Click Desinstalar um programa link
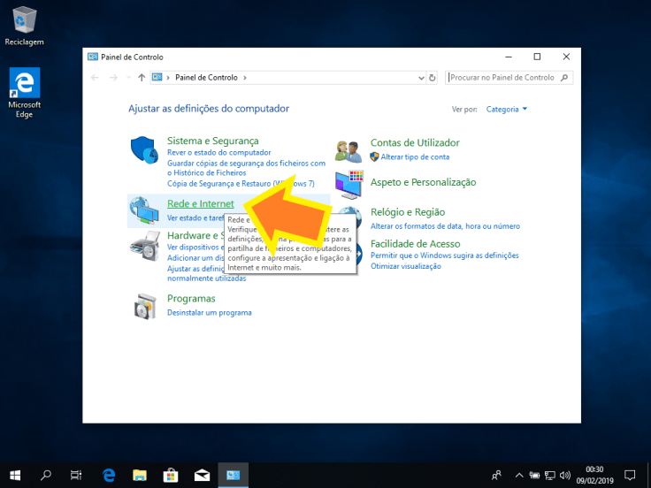Screen dimensions: 651x488 coord(209,313)
